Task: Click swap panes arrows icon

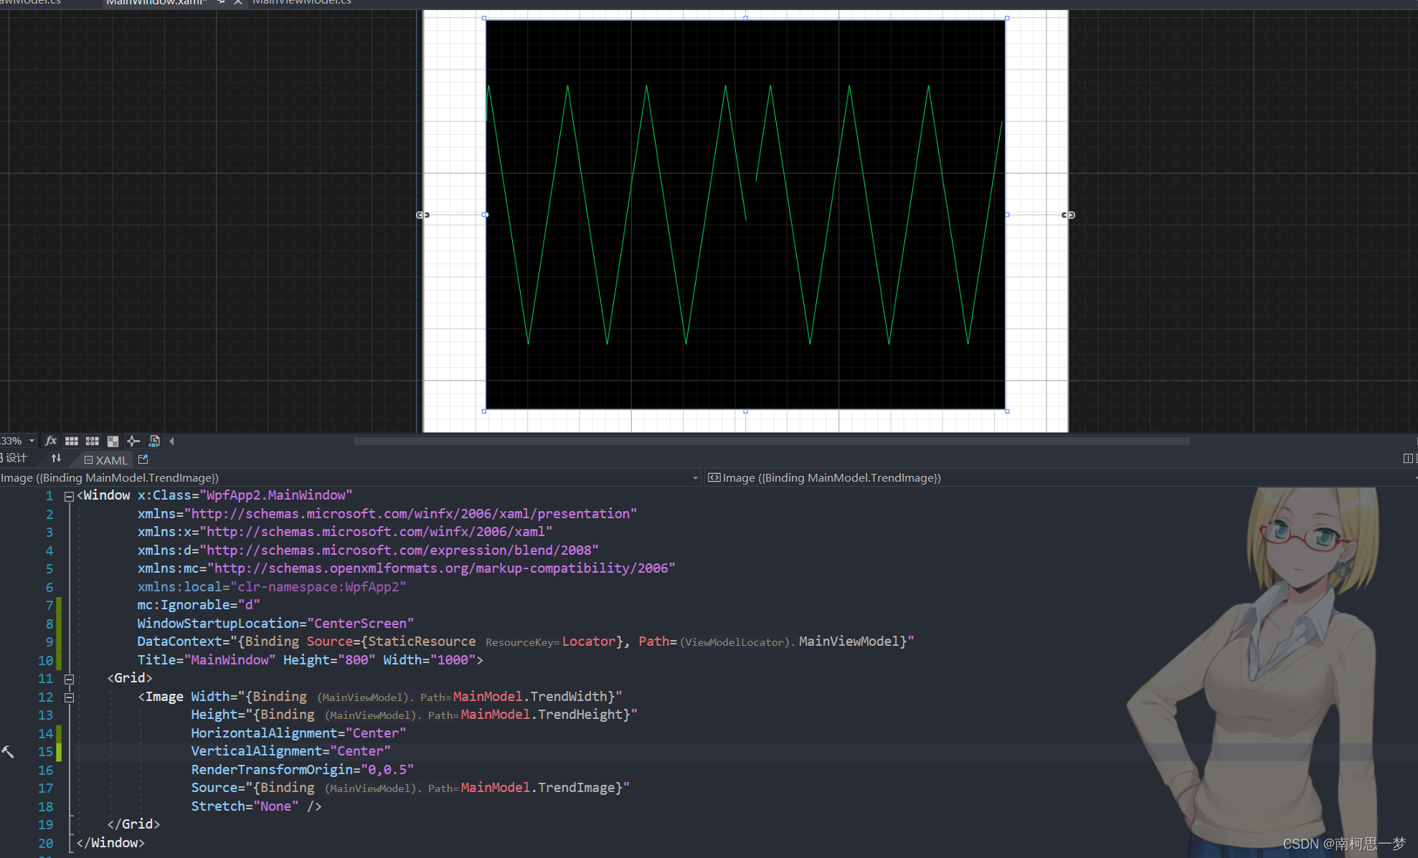Action: [56, 459]
